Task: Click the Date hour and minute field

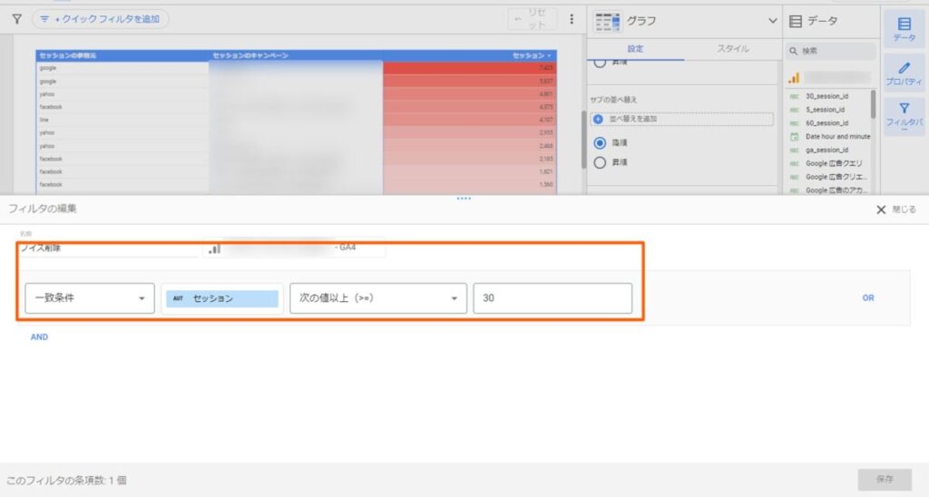Action: tap(836, 136)
